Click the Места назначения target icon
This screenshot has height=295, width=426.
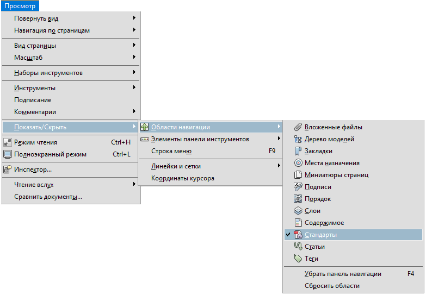click(x=298, y=163)
